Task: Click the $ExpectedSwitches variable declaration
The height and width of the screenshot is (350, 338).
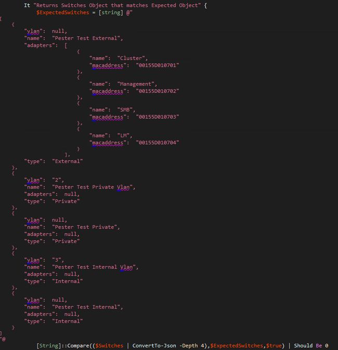Action: tap(62, 12)
